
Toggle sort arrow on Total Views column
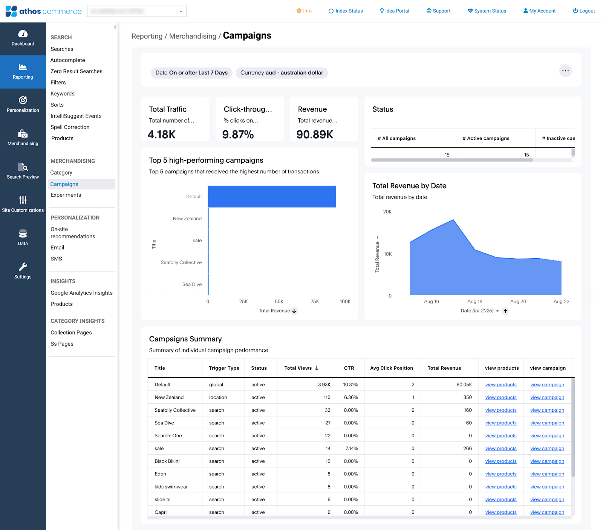click(x=317, y=368)
